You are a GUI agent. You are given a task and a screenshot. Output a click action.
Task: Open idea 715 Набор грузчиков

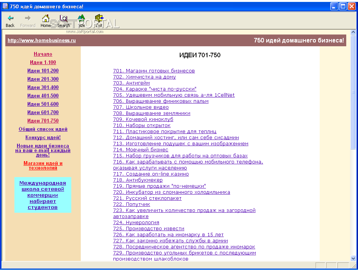pyautogui.click(x=181, y=155)
